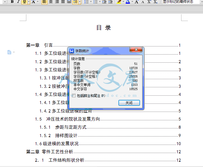The width and height of the screenshot is (203, 167).
Task: Grow font size
Action: [x=137, y=2]
